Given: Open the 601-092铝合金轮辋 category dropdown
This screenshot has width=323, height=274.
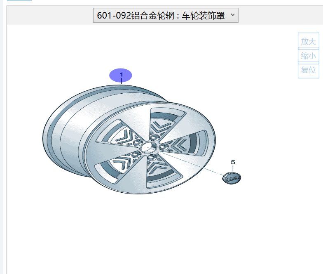Looking at the screenshot, I should 165,16.
